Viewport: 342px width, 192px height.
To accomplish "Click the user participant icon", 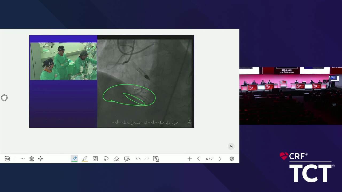I will (231, 146).
